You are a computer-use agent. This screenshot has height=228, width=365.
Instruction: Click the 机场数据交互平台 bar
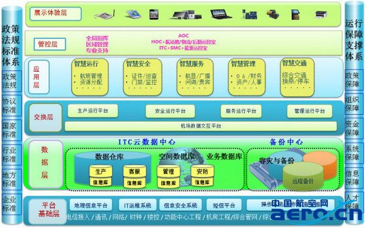coord(201,126)
